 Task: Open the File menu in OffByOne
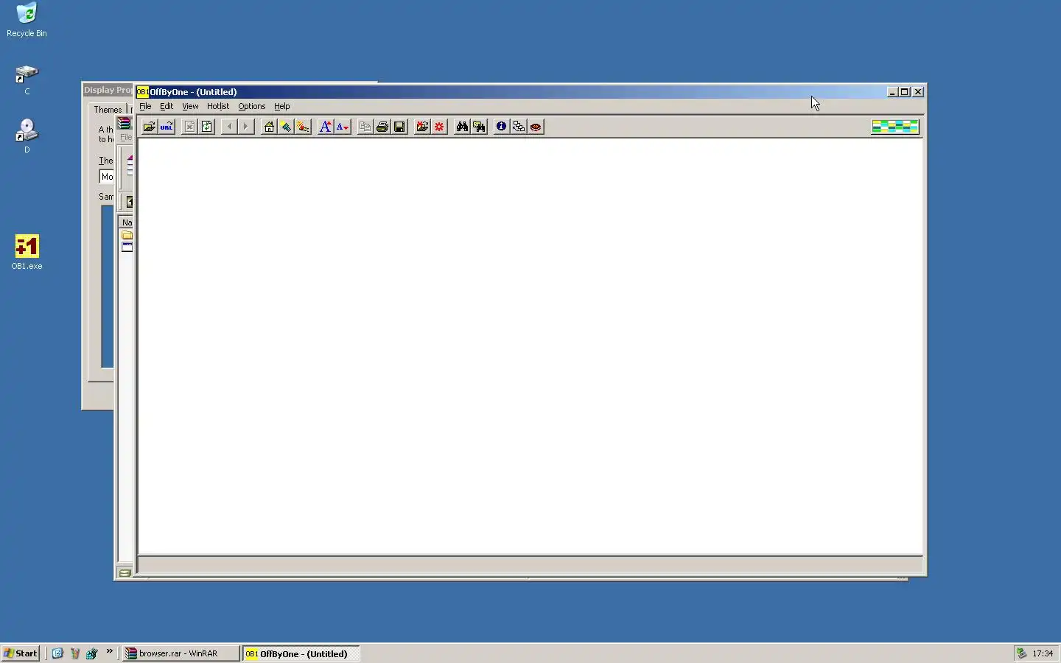pos(145,106)
